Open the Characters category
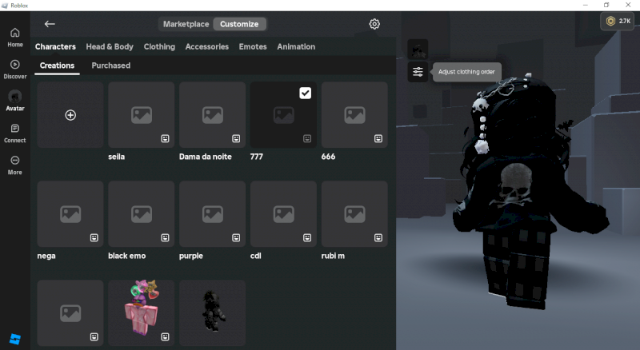The height and width of the screenshot is (350, 640). tap(55, 46)
